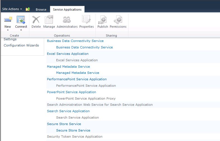Switch to the Browse tab

coord(41,10)
